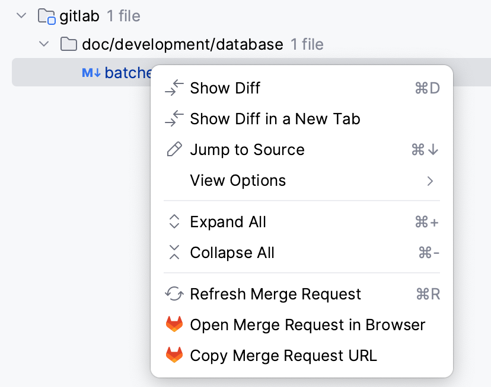The width and height of the screenshot is (491, 387).
Task: Click the Show Diff arrow icon
Action: tap(174, 88)
